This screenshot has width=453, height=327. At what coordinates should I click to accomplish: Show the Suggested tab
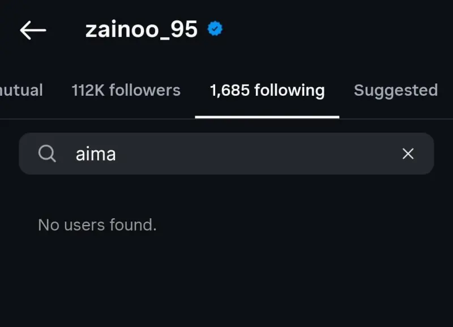395,90
